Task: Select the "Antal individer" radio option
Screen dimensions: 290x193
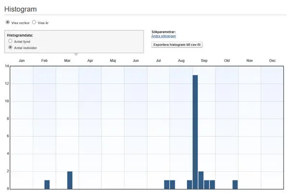Action: pos(10,48)
